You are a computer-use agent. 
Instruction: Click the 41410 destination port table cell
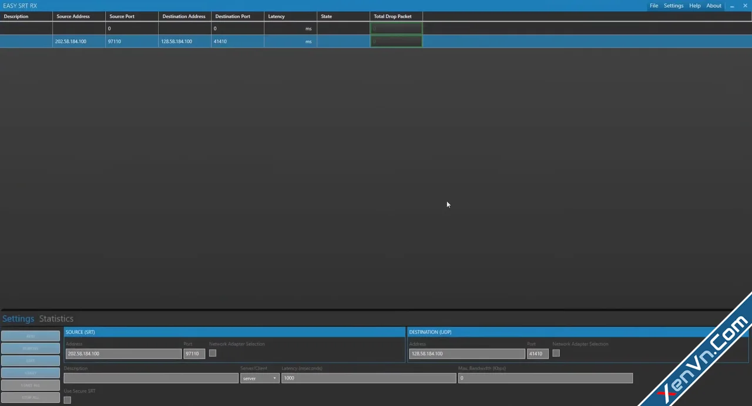click(x=238, y=41)
